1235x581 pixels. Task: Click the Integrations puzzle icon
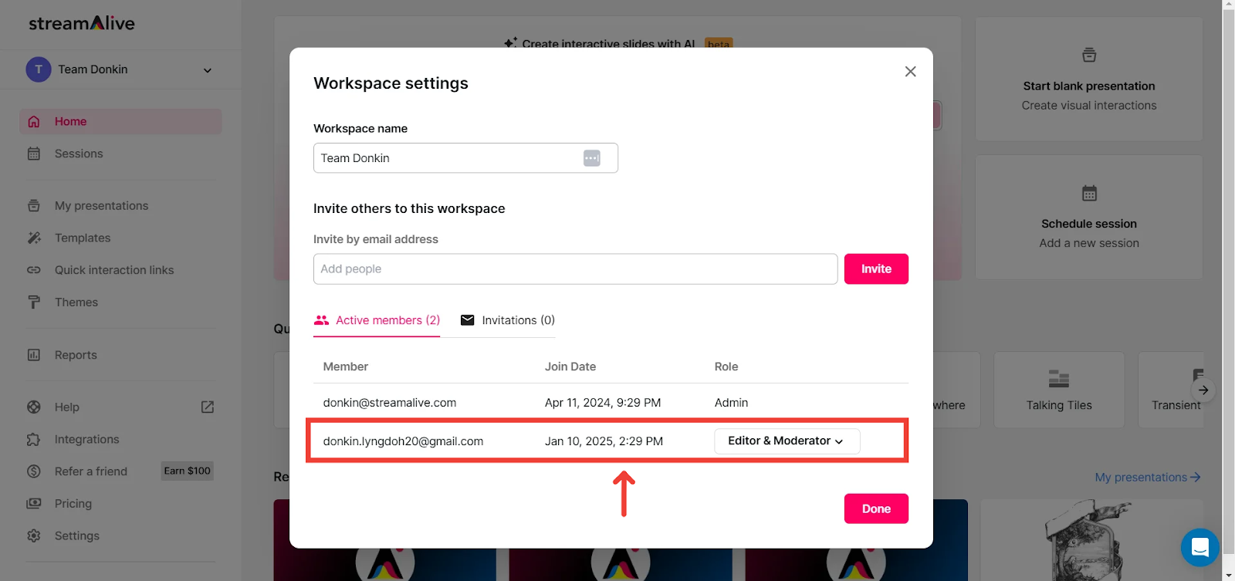(x=34, y=440)
